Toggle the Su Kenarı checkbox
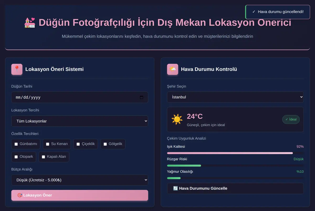315x211 pixels. pos(48,144)
